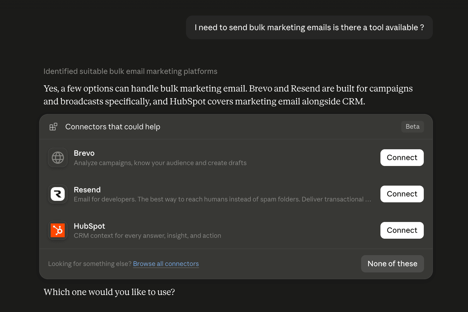Click 'Connectors that could help' heading

pos(113,127)
